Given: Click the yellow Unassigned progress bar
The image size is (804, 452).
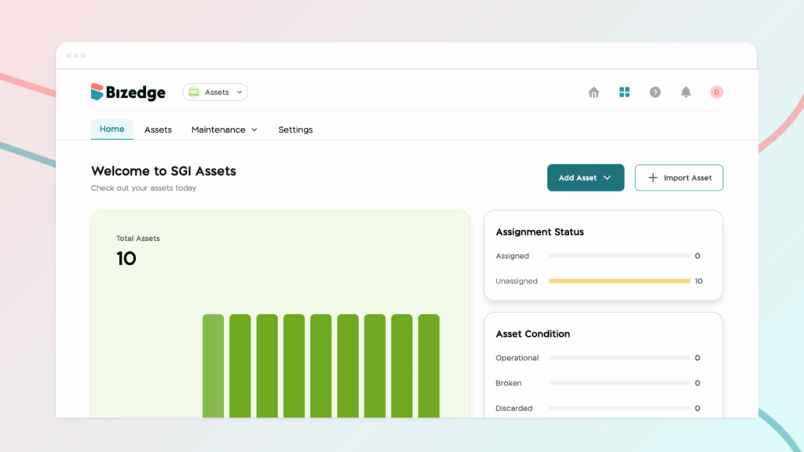Looking at the screenshot, I should (x=619, y=281).
